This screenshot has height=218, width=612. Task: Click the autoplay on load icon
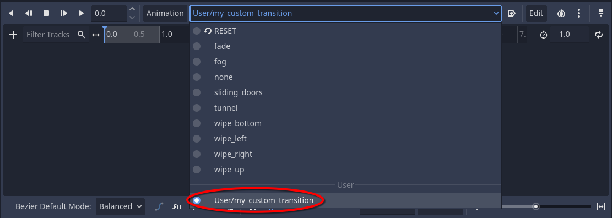tap(511, 13)
